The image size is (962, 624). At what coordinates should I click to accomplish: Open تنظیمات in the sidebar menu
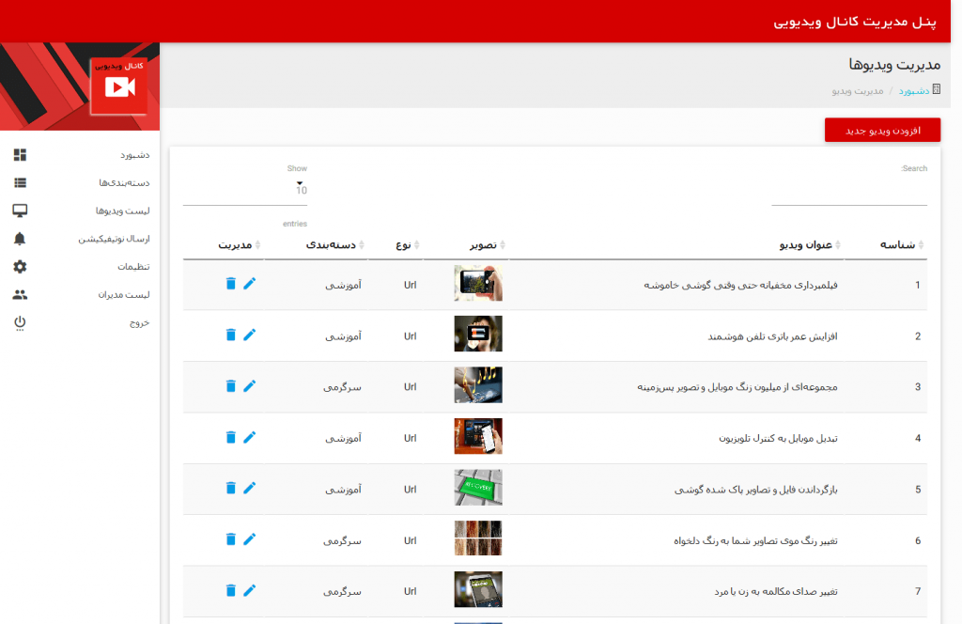pyautogui.click(x=133, y=266)
